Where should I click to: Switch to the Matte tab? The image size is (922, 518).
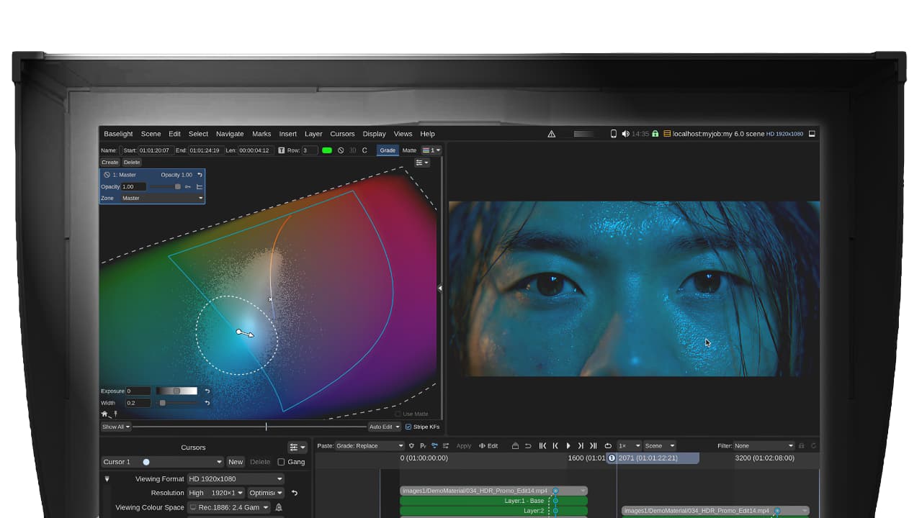pyautogui.click(x=409, y=150)
